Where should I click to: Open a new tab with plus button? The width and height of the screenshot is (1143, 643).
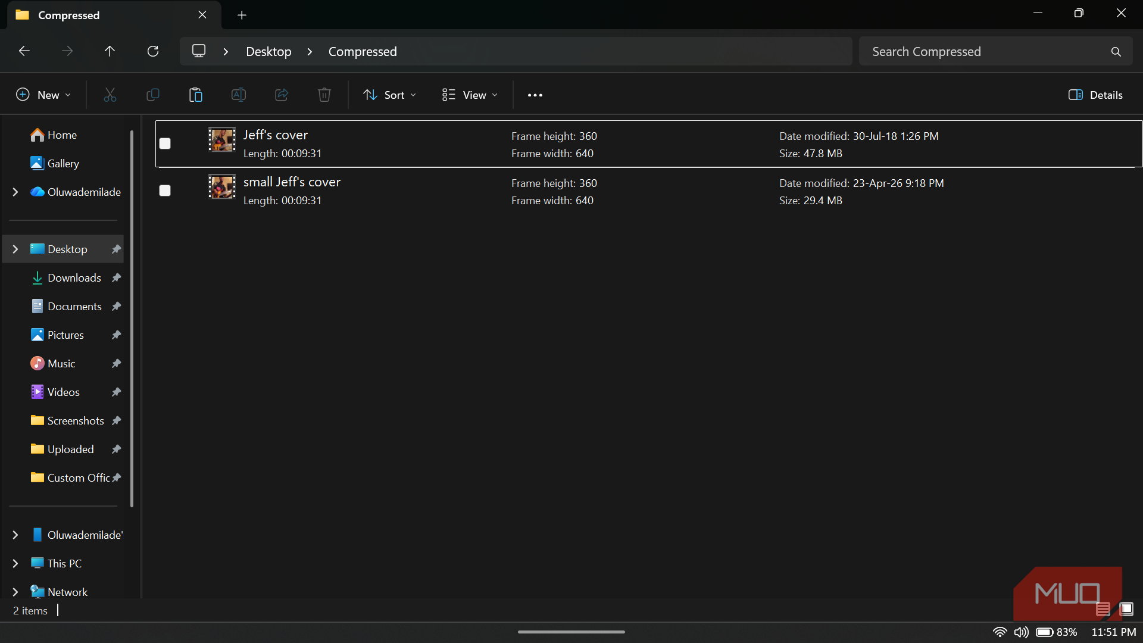[242, 15]
